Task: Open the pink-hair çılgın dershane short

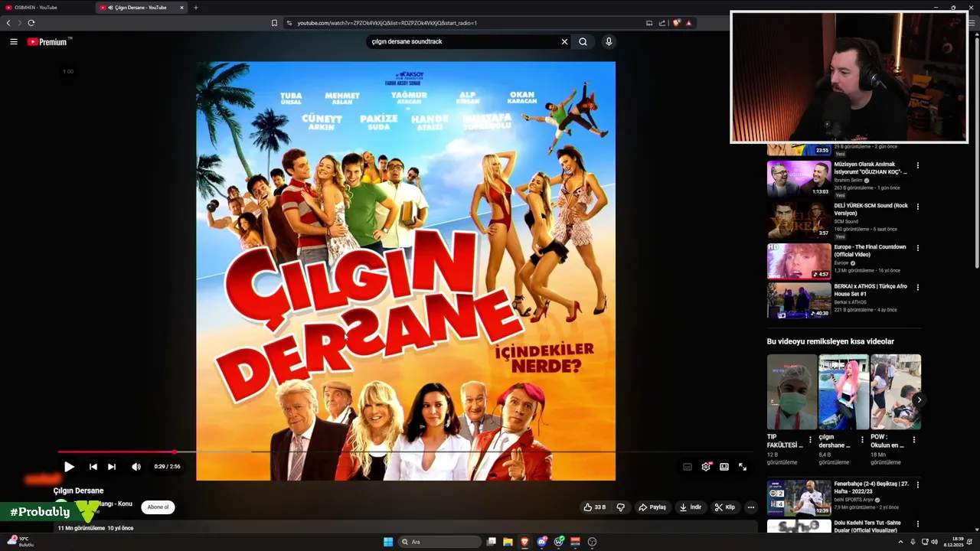Action: (x=844, y=391)
